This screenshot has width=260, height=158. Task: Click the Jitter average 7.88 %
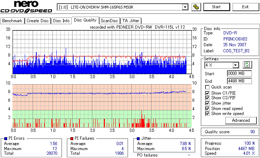pyautogui.click(x=185, y=144)
